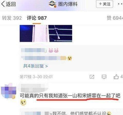Viewport: 123px width, 115px height.
Task: Tap the blurred commenter username
Action: coord(33,88)
